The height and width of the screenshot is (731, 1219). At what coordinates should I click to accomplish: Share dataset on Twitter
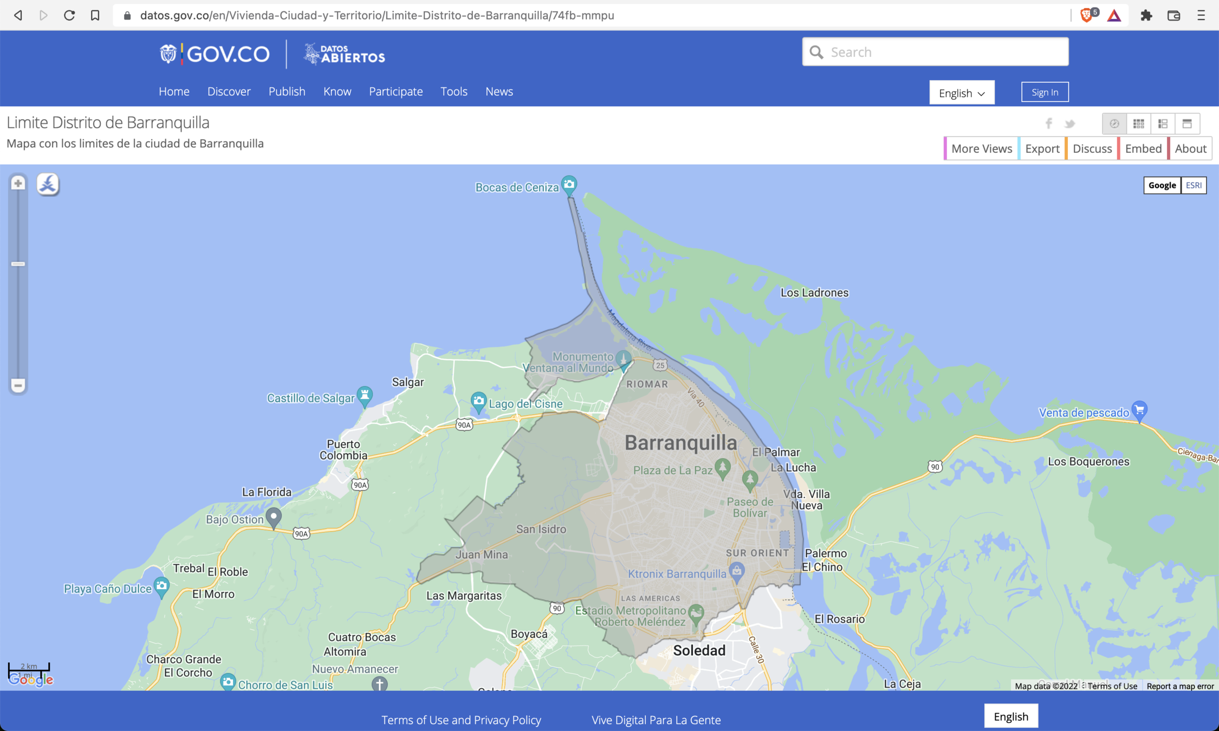[x=1069, y=123]
